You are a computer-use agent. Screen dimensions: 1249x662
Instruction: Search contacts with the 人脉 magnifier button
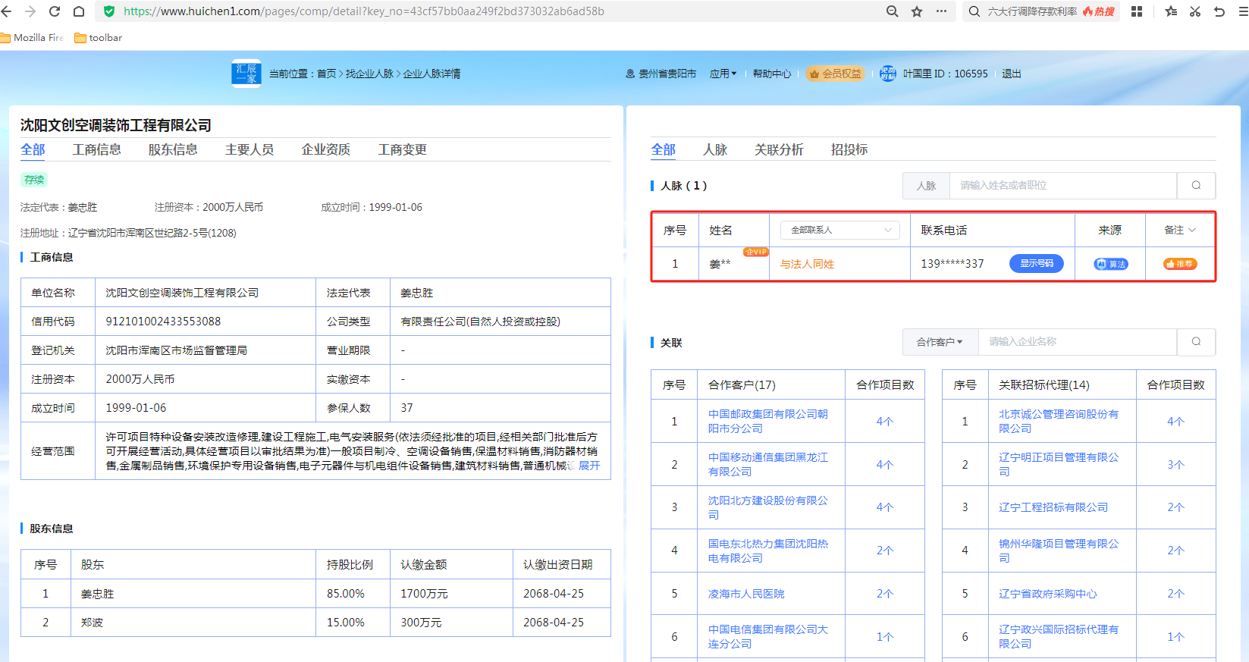click(x=1196, y=185)
